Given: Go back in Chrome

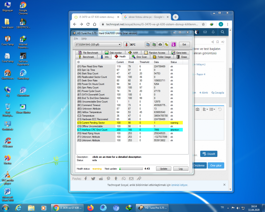Looking at the screenshot, I should coord(75,24).
